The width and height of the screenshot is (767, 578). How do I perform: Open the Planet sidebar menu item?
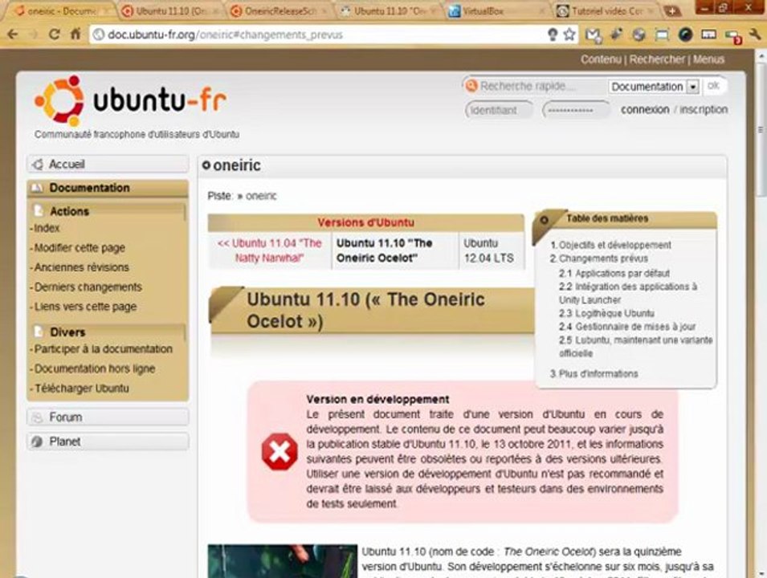point(108,442)
